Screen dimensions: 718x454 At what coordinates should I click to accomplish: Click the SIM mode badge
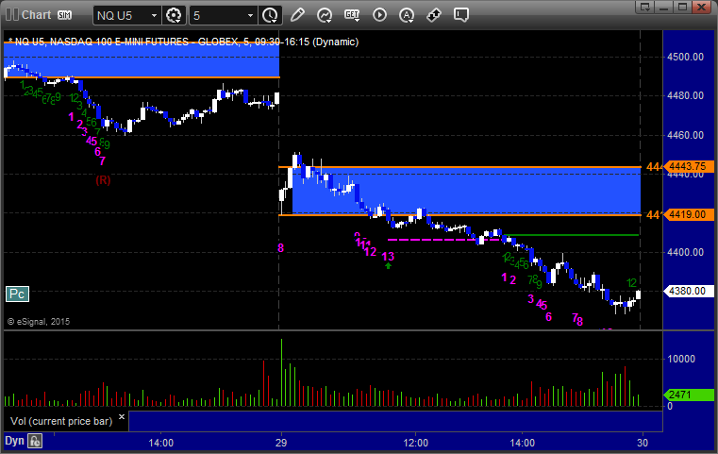[x=64, y=15]
